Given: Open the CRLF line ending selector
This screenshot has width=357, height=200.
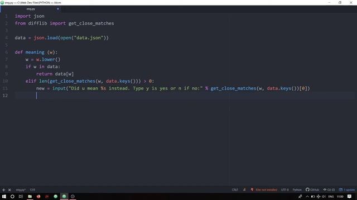Looking at the screenshot, I should tap(235, 189).
